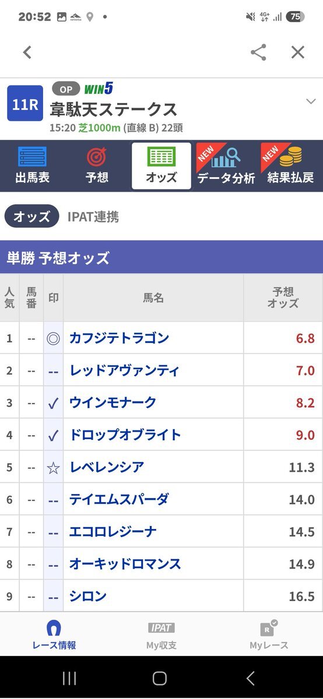Close the page with X icon
Screen dimensions: 323x699
(x=298, y=52)
